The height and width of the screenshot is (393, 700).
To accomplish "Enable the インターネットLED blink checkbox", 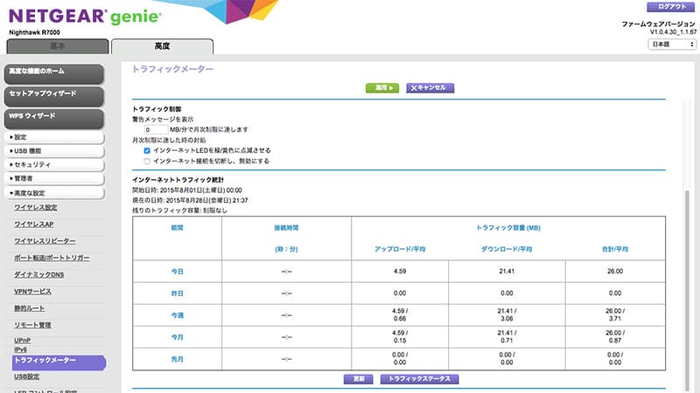I will click(147, 150).
